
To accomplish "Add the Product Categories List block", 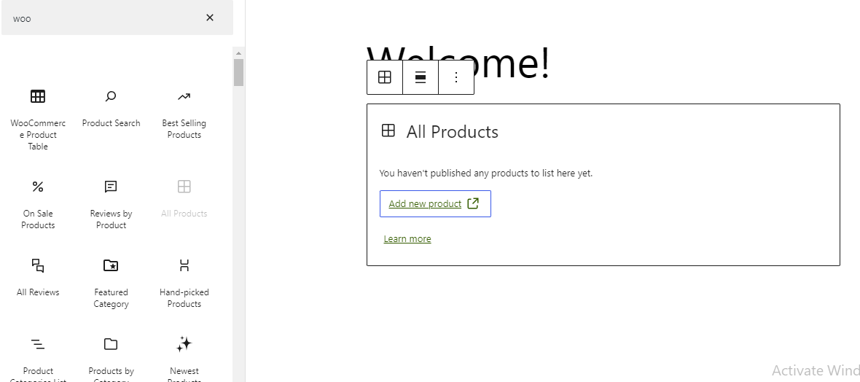I will 38,357.
